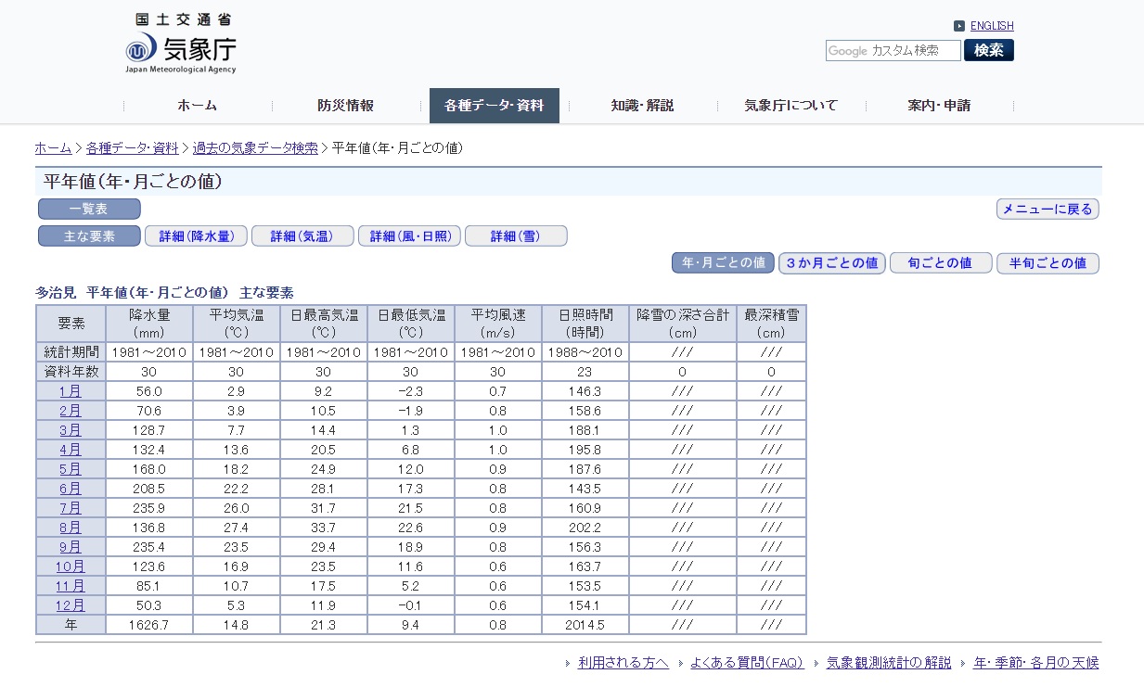Switch to 詳細(気温) tab
The image size is (1144, 687).
coord(302,236)
